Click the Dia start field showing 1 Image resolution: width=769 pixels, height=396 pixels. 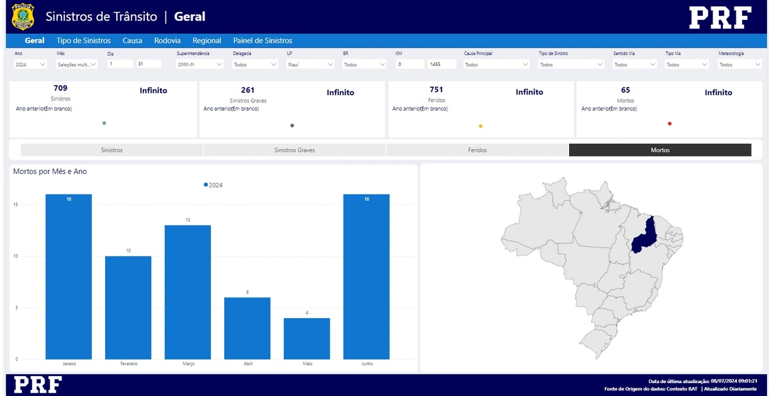(120, 64)
